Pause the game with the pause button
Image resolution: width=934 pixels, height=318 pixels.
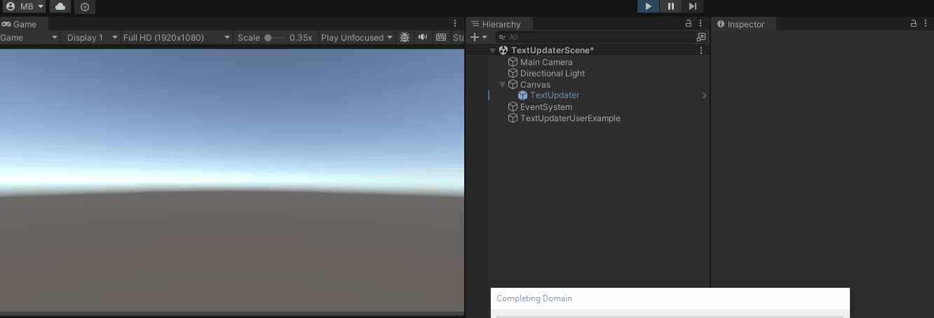670,6
